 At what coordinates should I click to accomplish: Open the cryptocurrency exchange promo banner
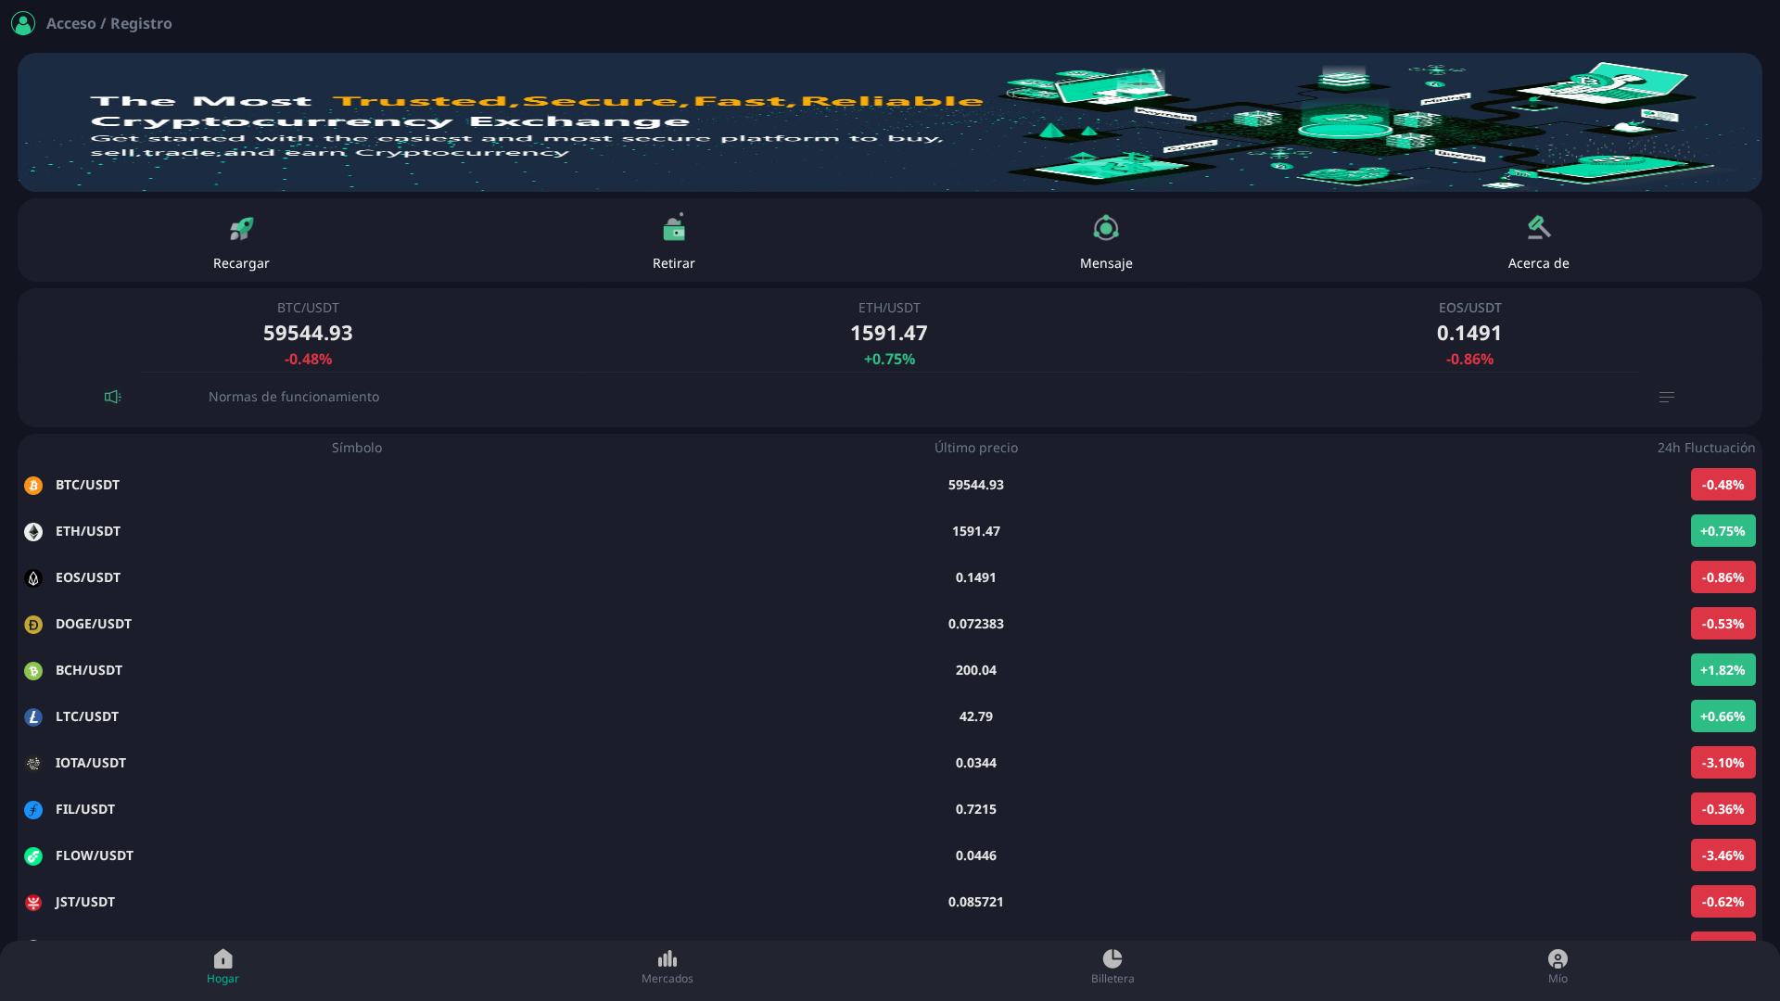click(889, 122)
